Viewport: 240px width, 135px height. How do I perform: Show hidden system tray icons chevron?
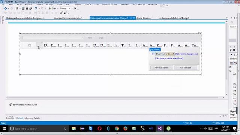tap(201, 129)
